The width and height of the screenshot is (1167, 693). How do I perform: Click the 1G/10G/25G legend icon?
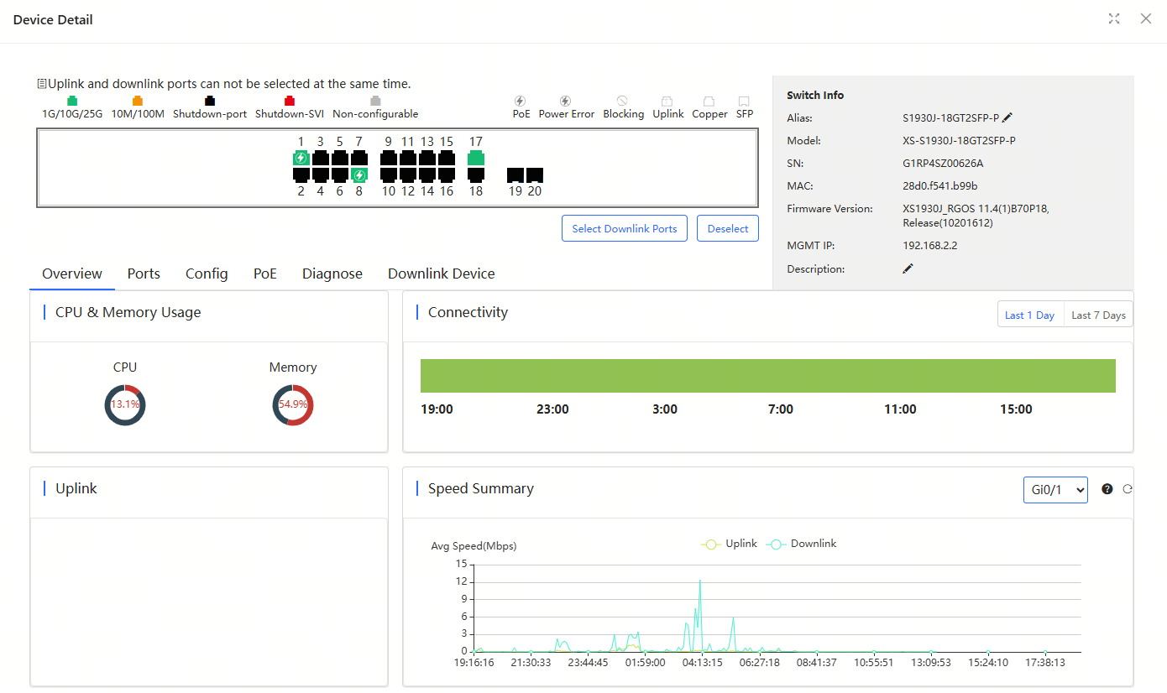pos(72,101)
